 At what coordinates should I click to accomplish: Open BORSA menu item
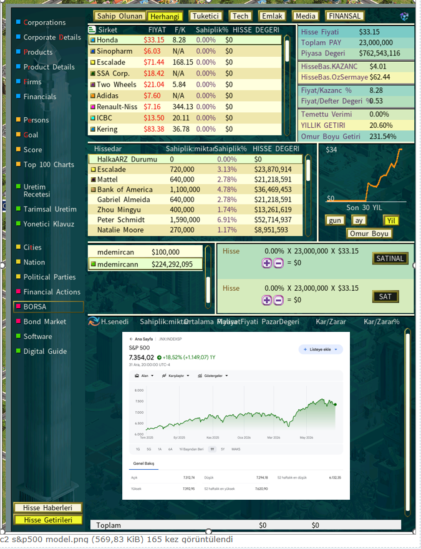tap(48, 307)
